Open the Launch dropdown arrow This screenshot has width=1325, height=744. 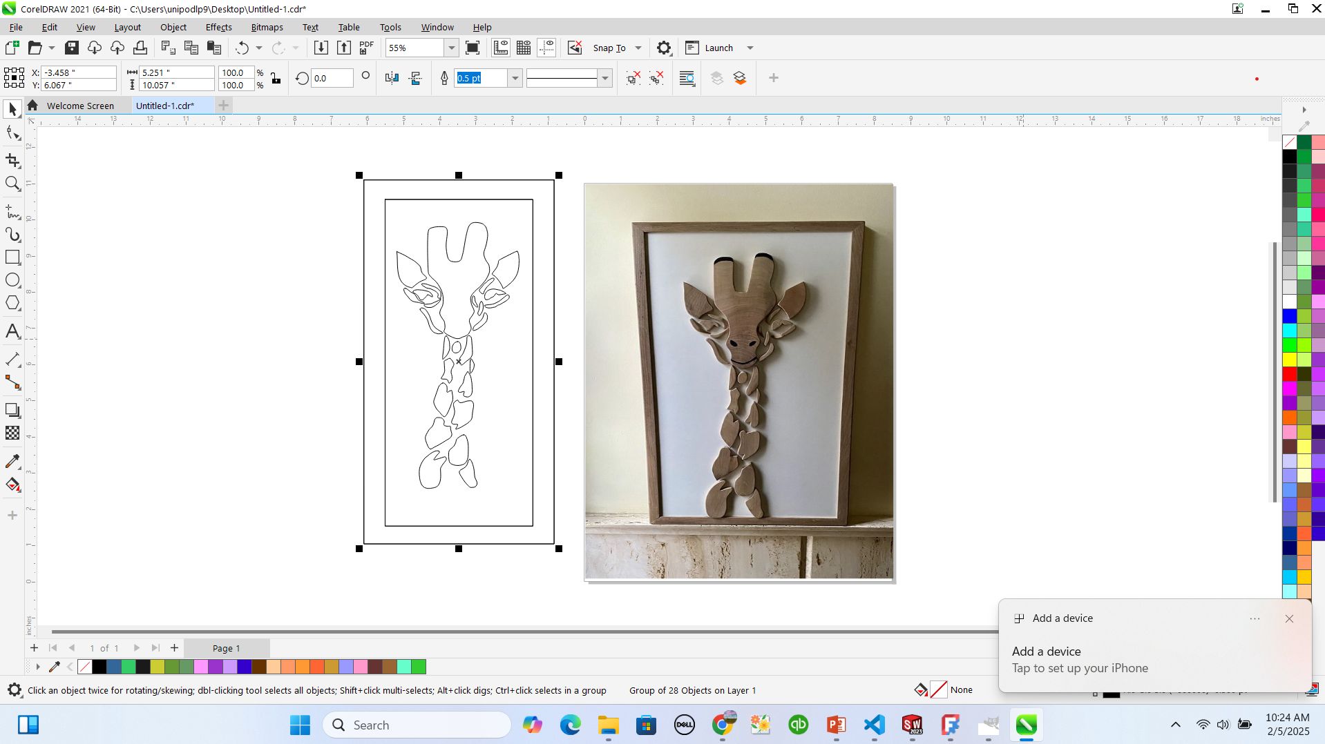(750, 48)
